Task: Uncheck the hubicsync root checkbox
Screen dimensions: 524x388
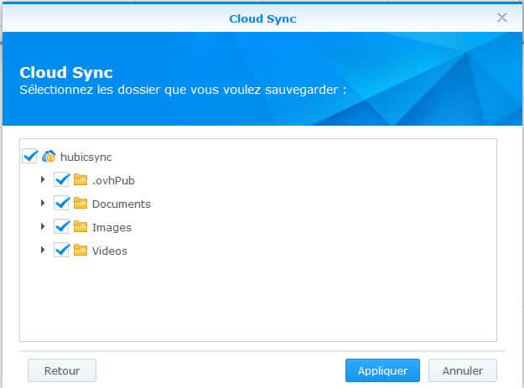Action: 29,156
